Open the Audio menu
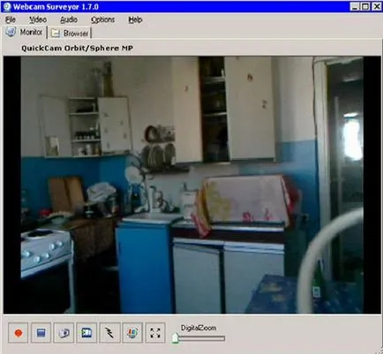Image resolution: width=383 pixels, height=354 pixels. (69, 19)
